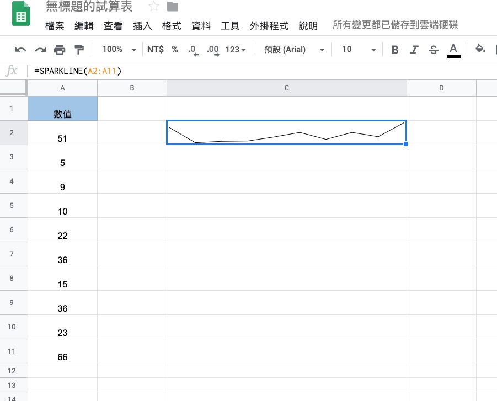
Task: Decrease decimal places
Action: click(194, 50)
